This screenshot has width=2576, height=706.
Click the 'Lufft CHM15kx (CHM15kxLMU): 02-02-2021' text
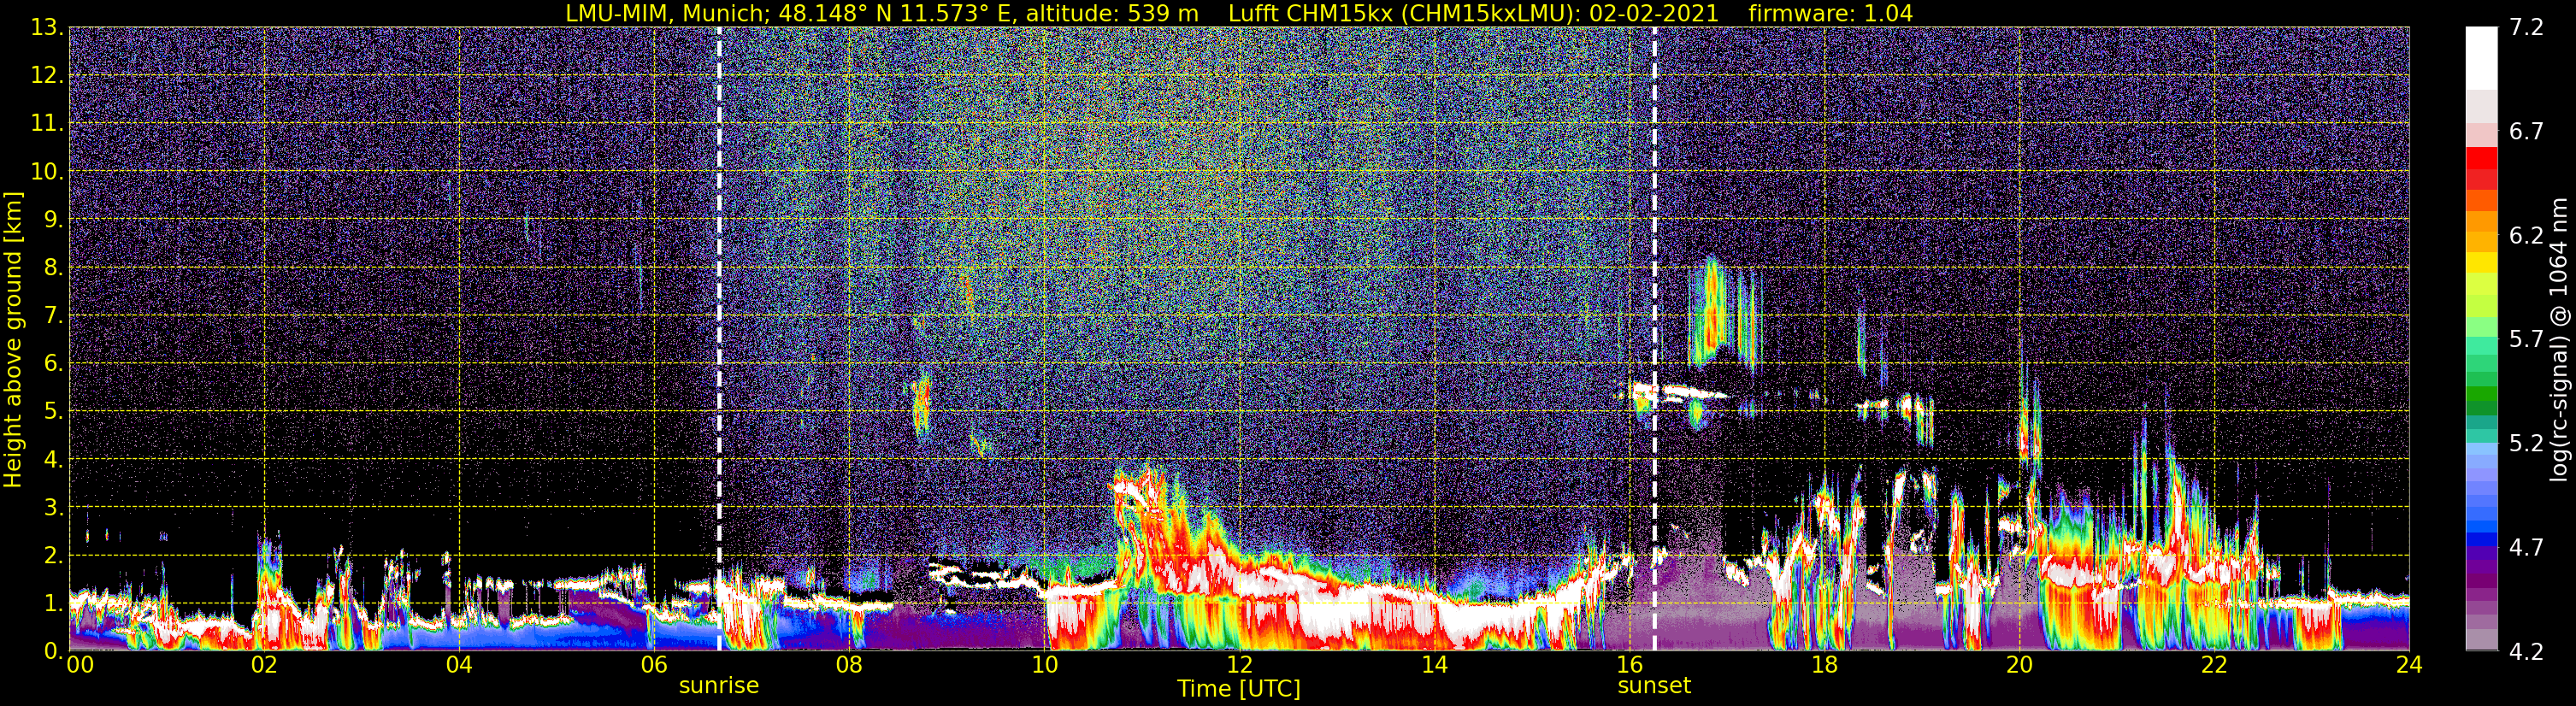click(1473, 13)
